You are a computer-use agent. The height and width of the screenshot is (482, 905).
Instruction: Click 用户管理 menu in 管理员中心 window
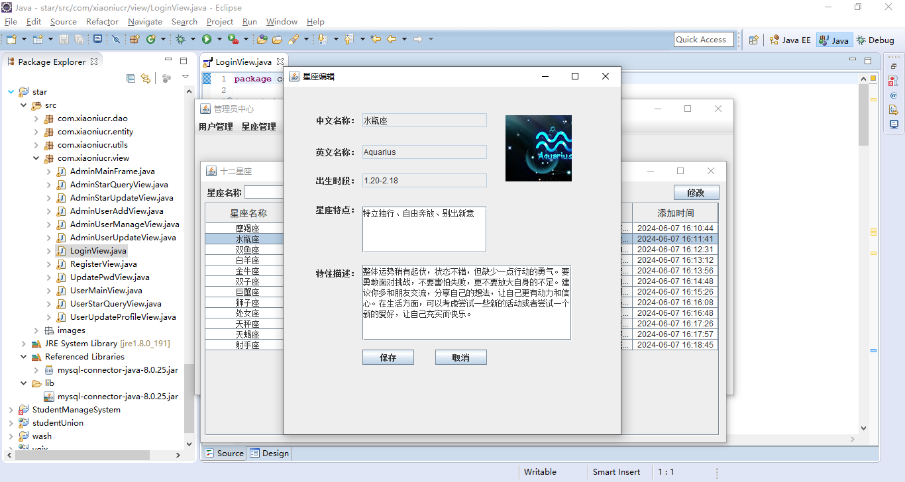point(216,126)
